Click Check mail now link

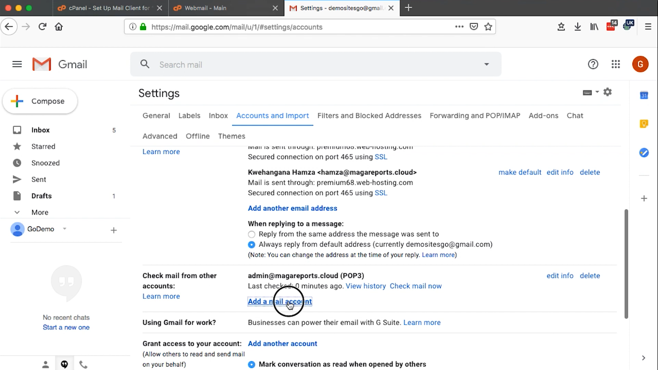pos(416,286)
